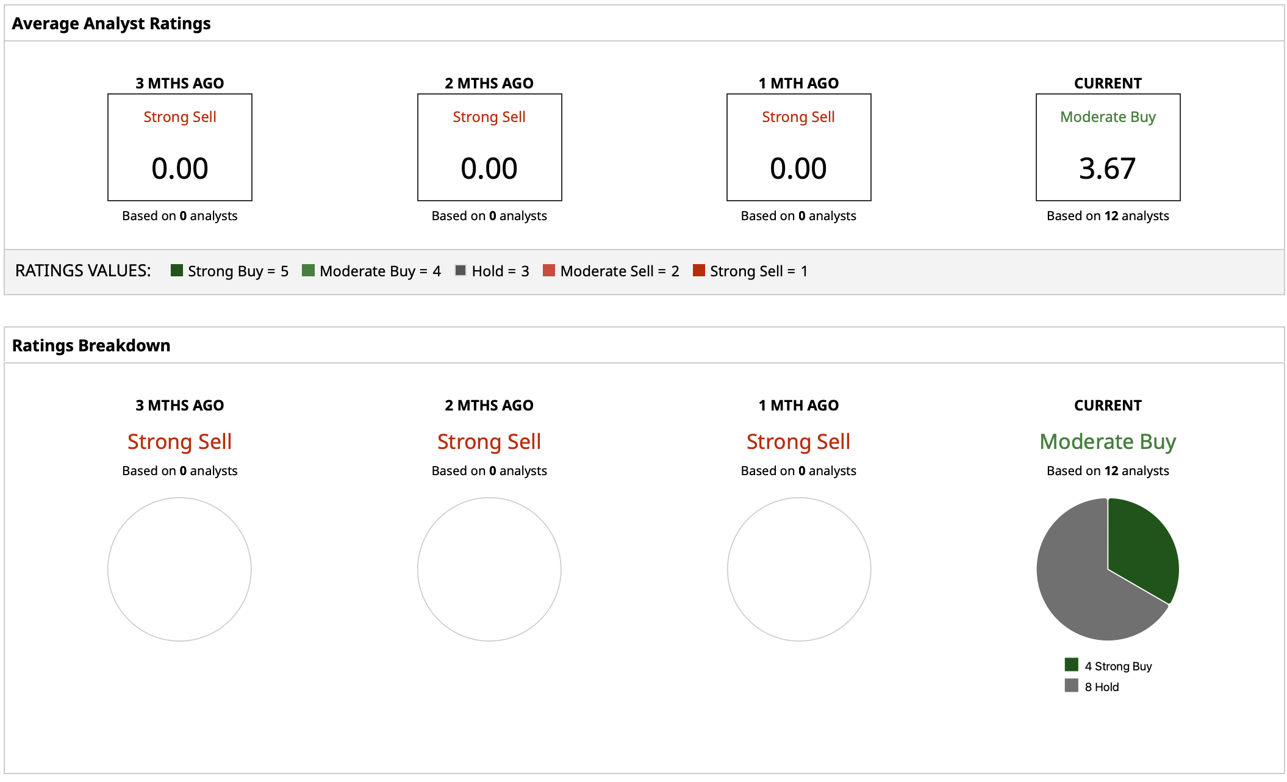1287x782 pixels.
Task: Click 'Moderate Buy' label in Current rating box
Action: tap(1108, 117)
